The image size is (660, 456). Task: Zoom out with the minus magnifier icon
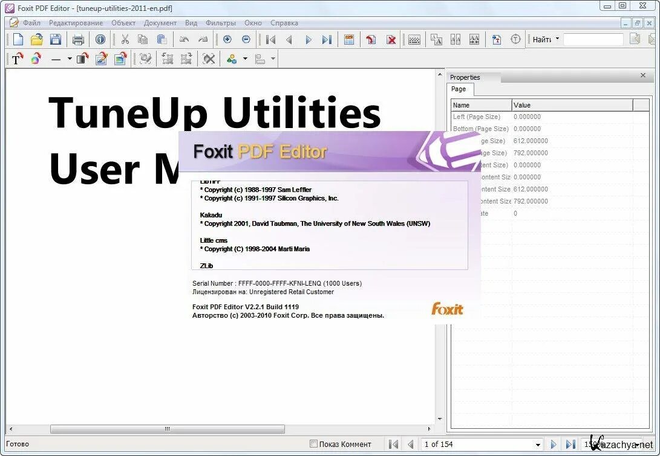pyautogui.click(x=246, y=39)
